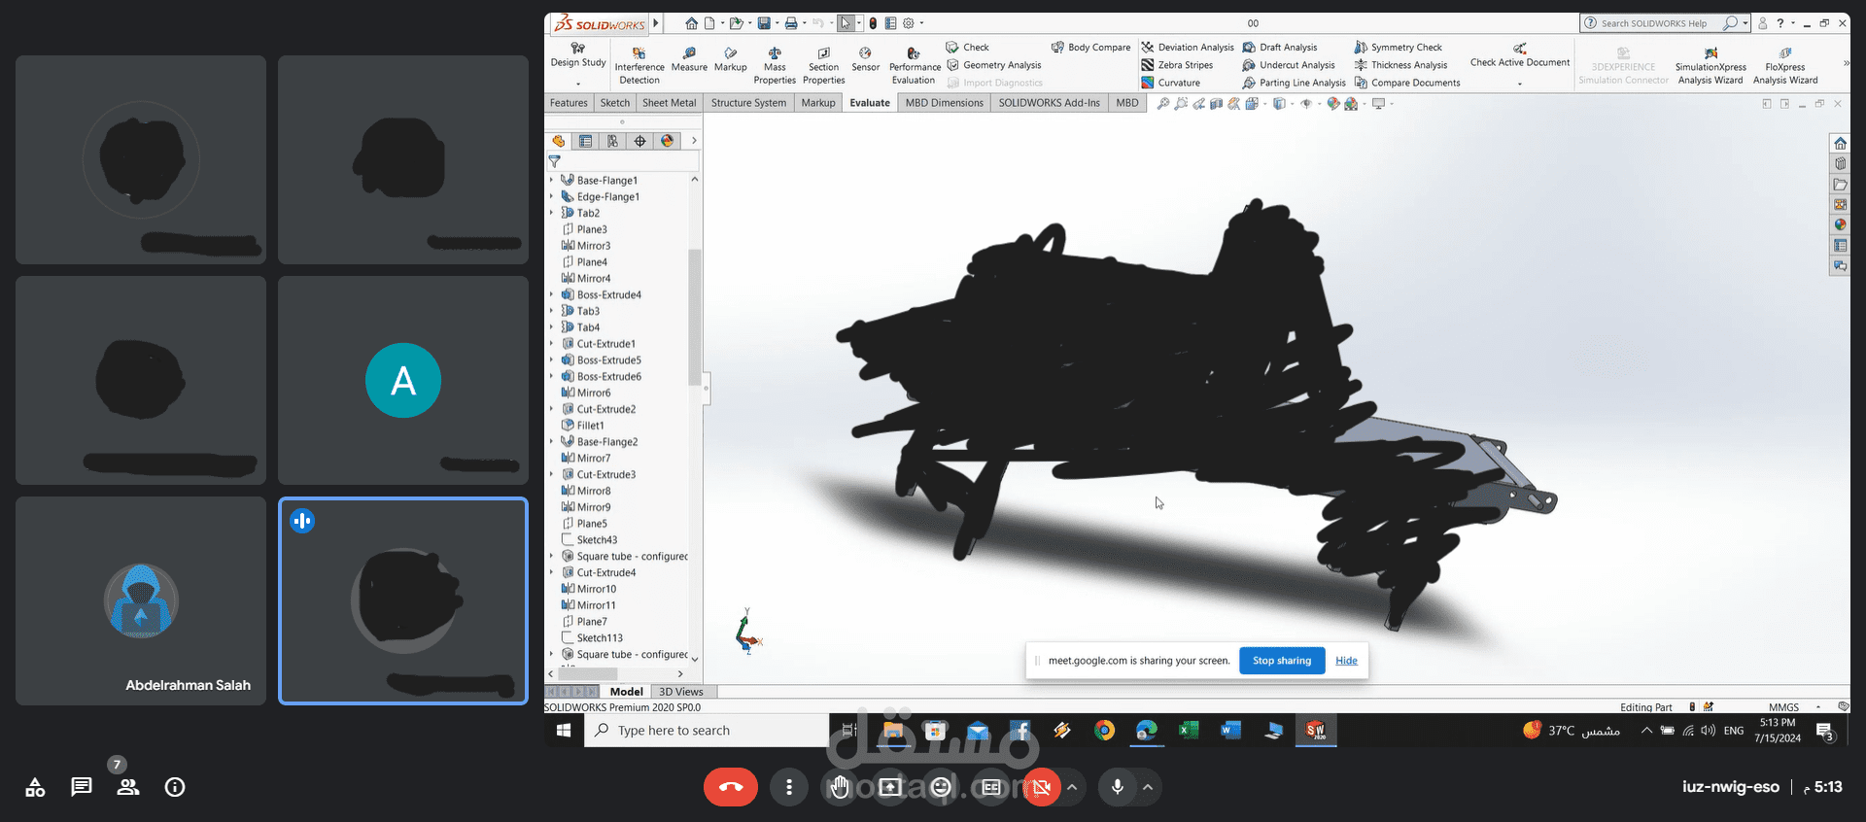This screenshot has height=822, width=1866.
Task: Start Parting Line Analysis
Action: point(1295,83)
